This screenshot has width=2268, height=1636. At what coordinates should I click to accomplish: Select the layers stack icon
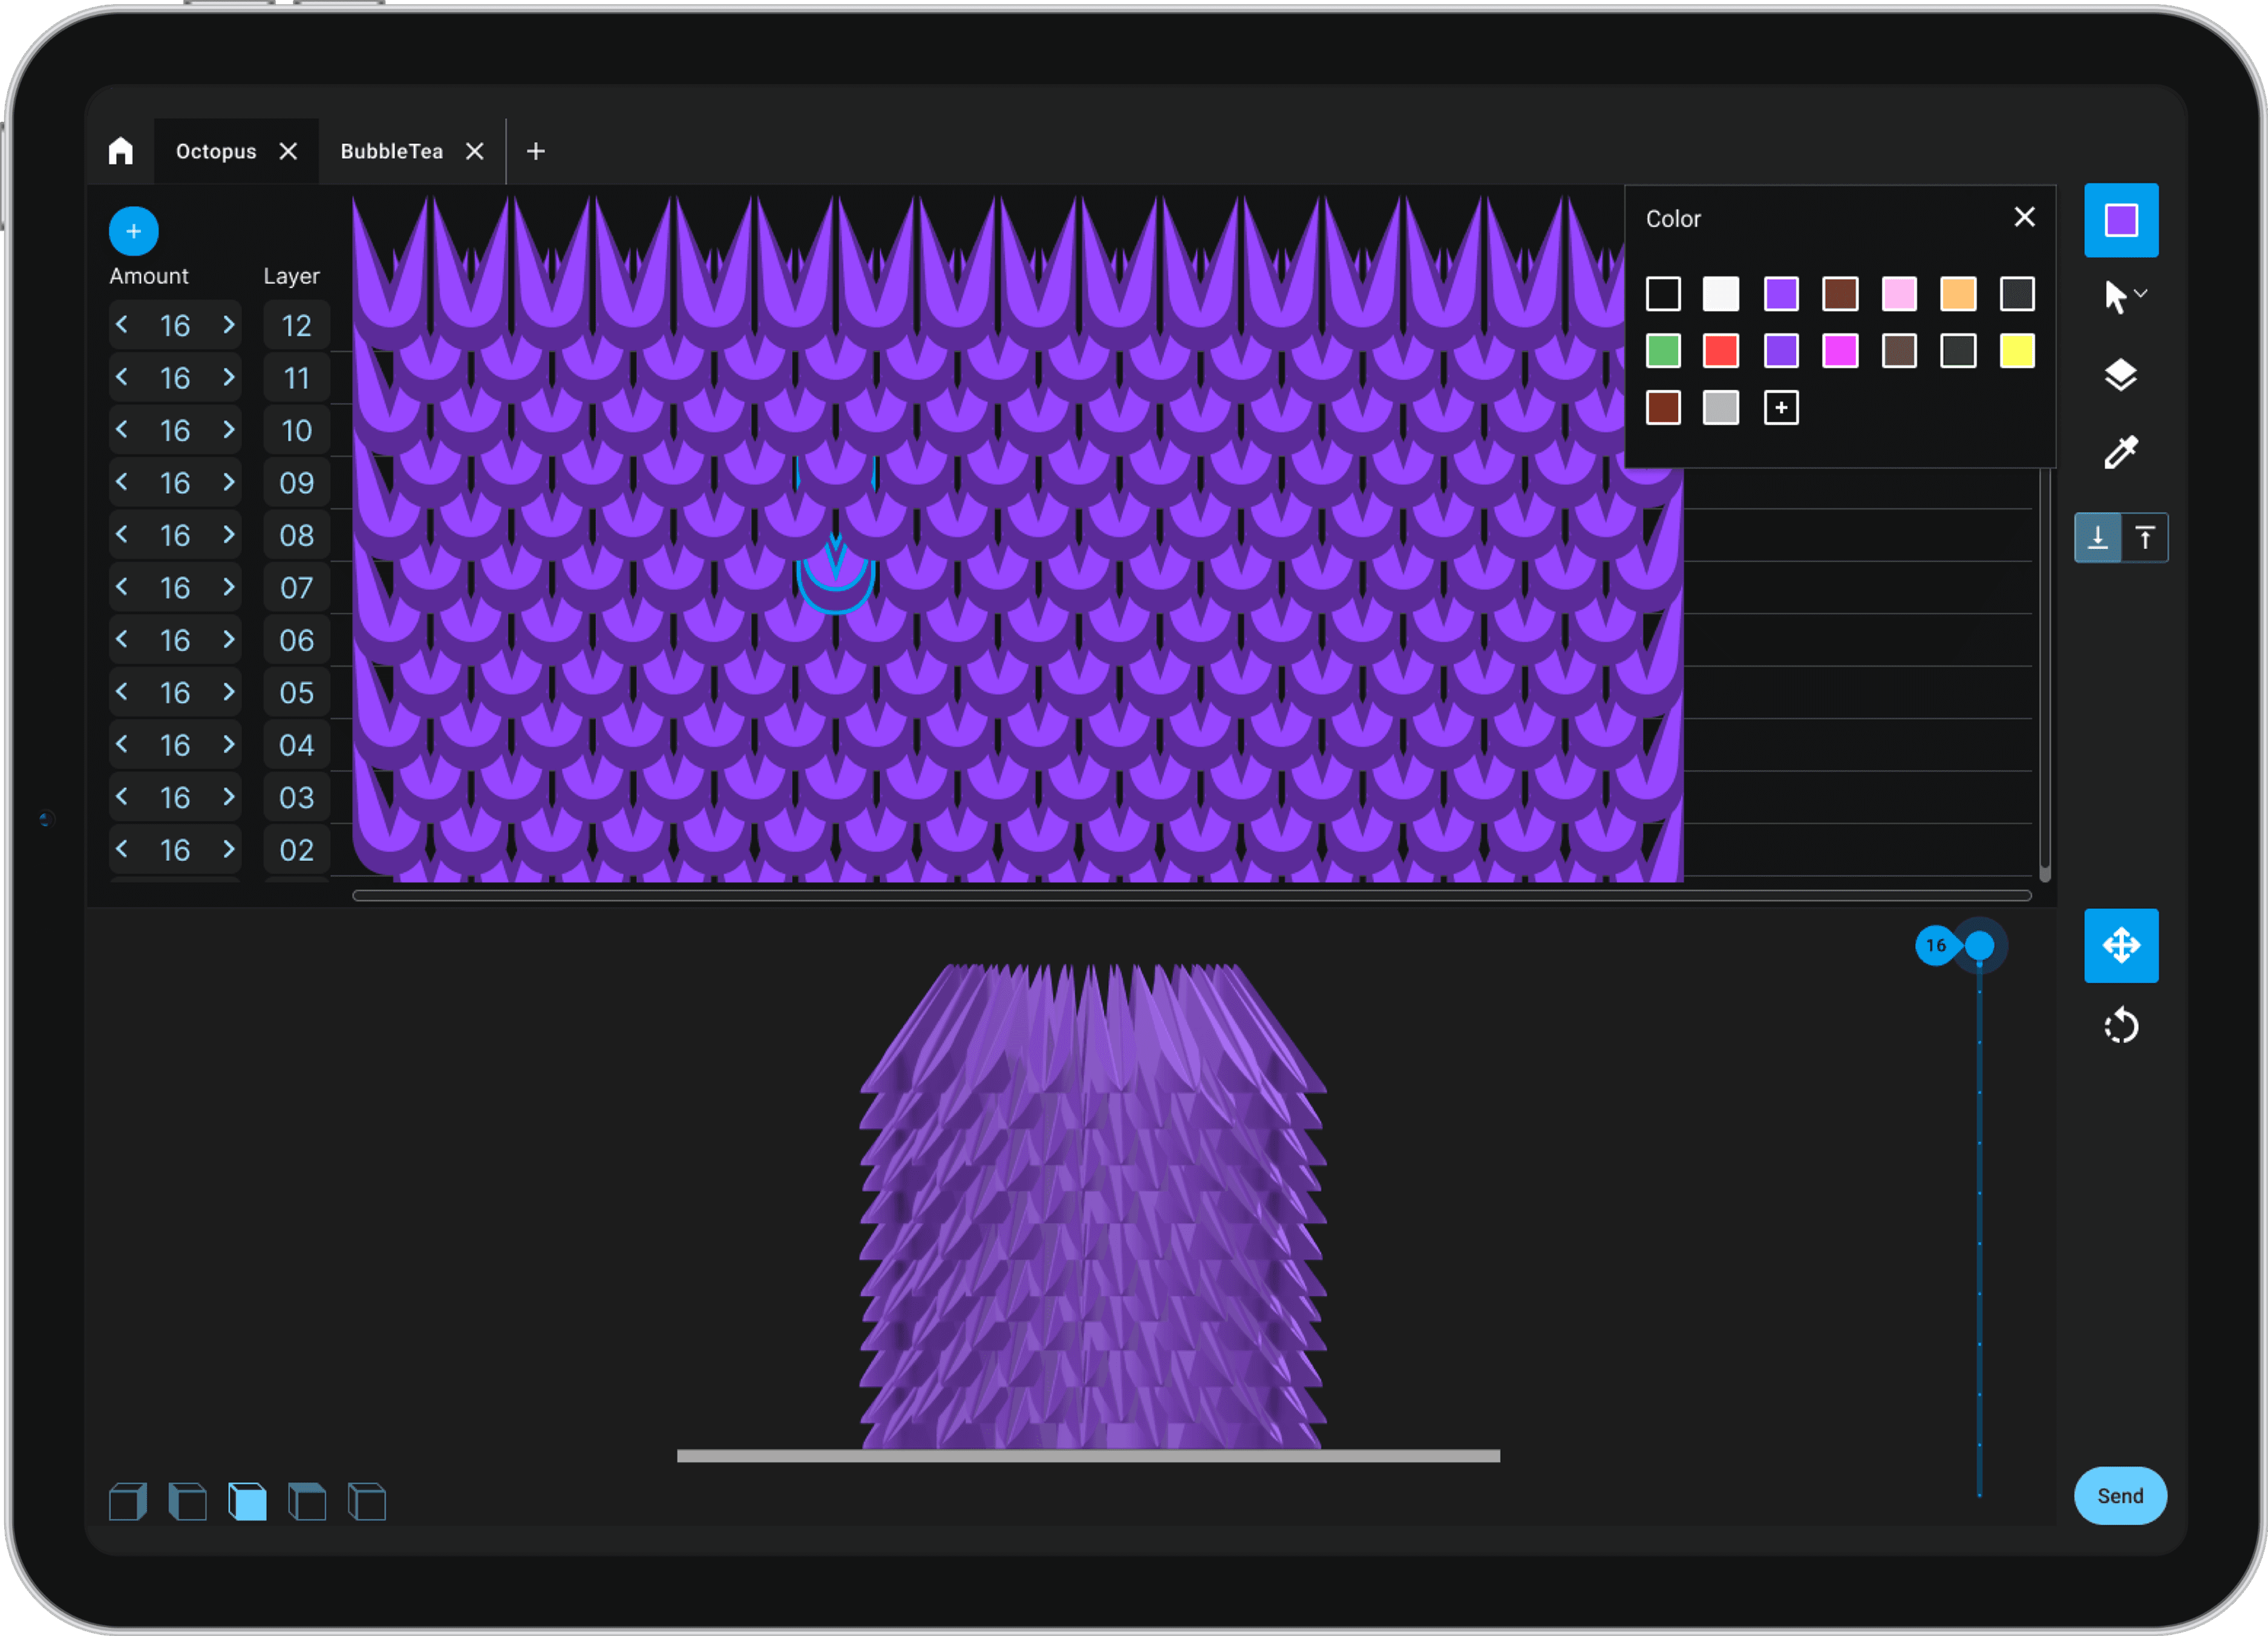click(2120, 375)
